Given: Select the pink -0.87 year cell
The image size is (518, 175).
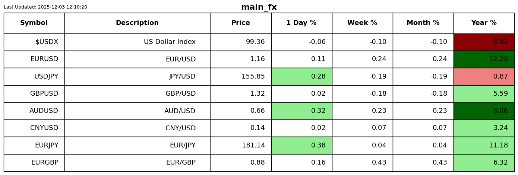Looking at the screenshot, I should [484, 77].
